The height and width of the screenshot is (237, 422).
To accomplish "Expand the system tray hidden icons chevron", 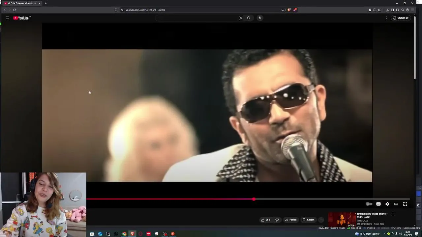I will tap(384, 234).
